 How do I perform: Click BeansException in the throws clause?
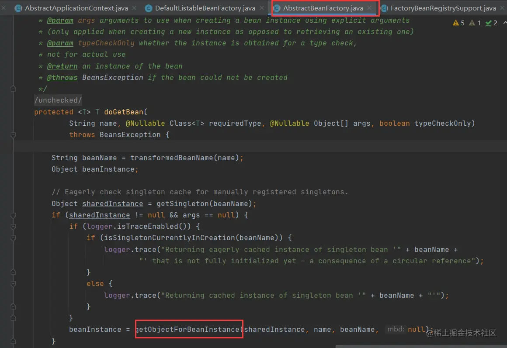tap(130, 135)
